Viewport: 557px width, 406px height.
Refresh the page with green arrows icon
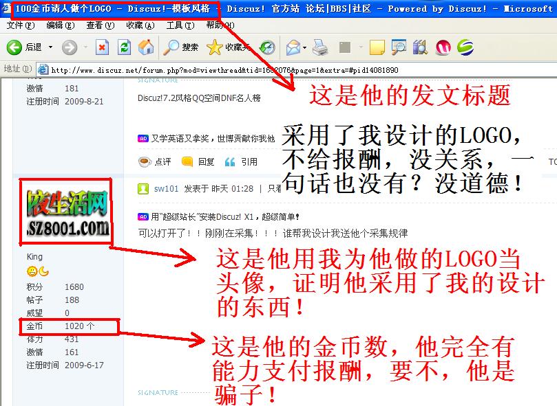point(124,47)
